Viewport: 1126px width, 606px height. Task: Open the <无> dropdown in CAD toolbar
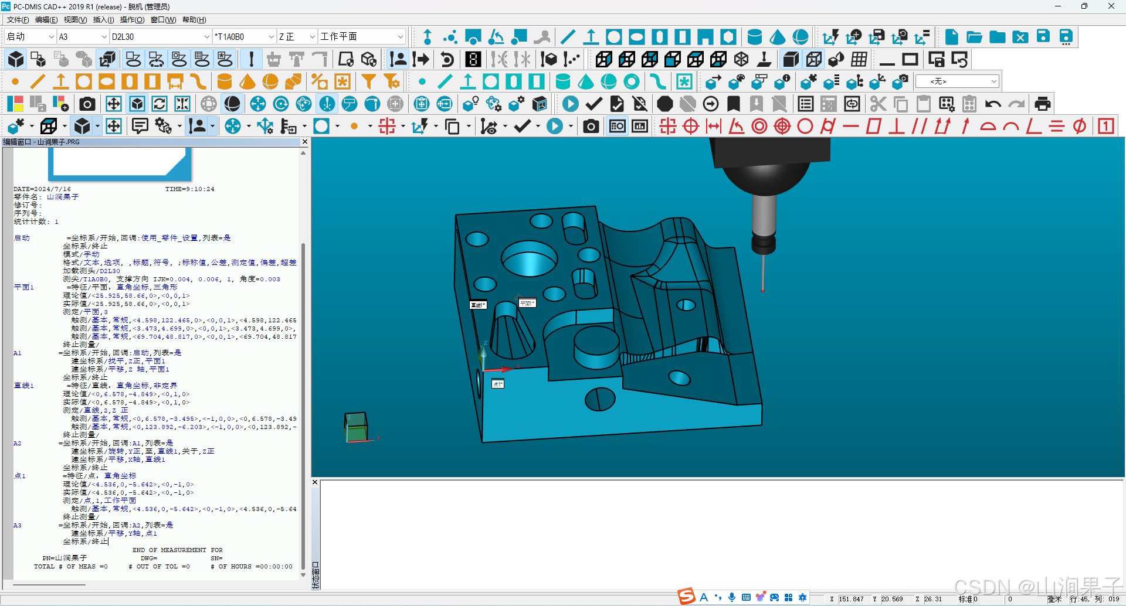coord(993,81)
